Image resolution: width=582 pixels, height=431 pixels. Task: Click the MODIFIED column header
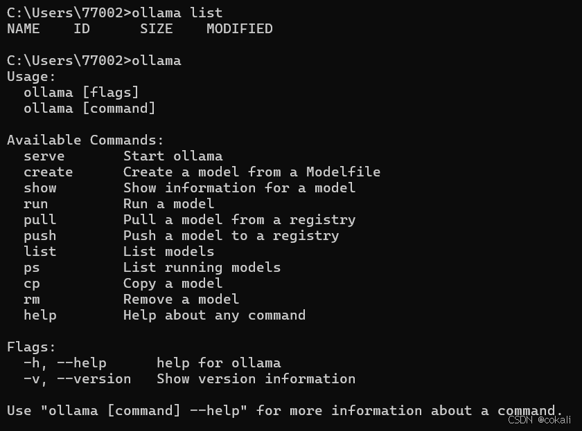[x=240, y=29]
